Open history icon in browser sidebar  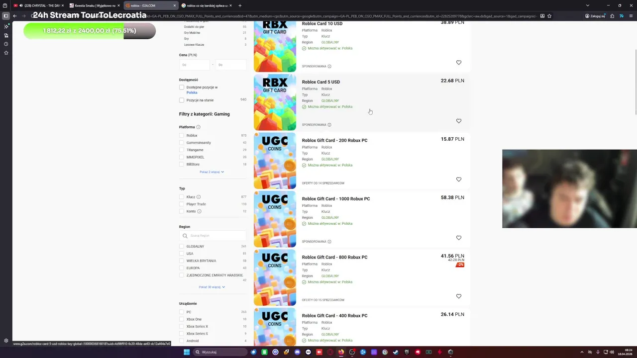(6, 44)
